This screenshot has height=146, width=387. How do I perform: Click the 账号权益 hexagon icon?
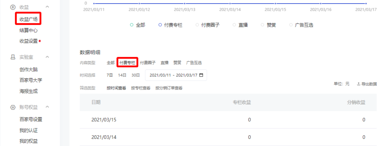[x=13, y=107]
